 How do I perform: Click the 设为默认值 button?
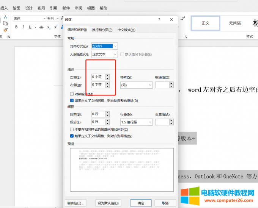[x=108, y=203]
